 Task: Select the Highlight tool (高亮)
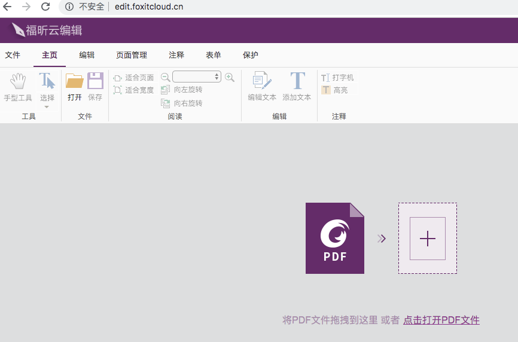[x=334, y=90]
